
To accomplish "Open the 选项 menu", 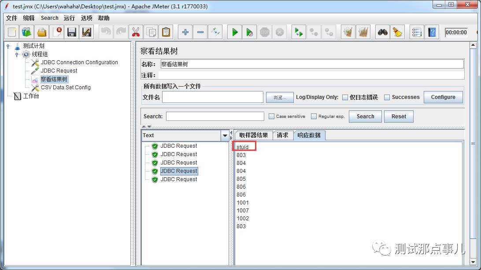I will point(86,18).
